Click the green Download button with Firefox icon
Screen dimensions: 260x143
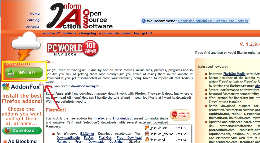pyautogui.click(x=22, y=130)
